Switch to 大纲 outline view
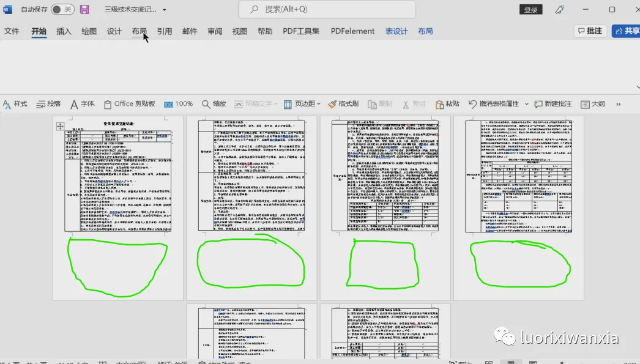This screenshot has width=640, height=364. (593, 104)
